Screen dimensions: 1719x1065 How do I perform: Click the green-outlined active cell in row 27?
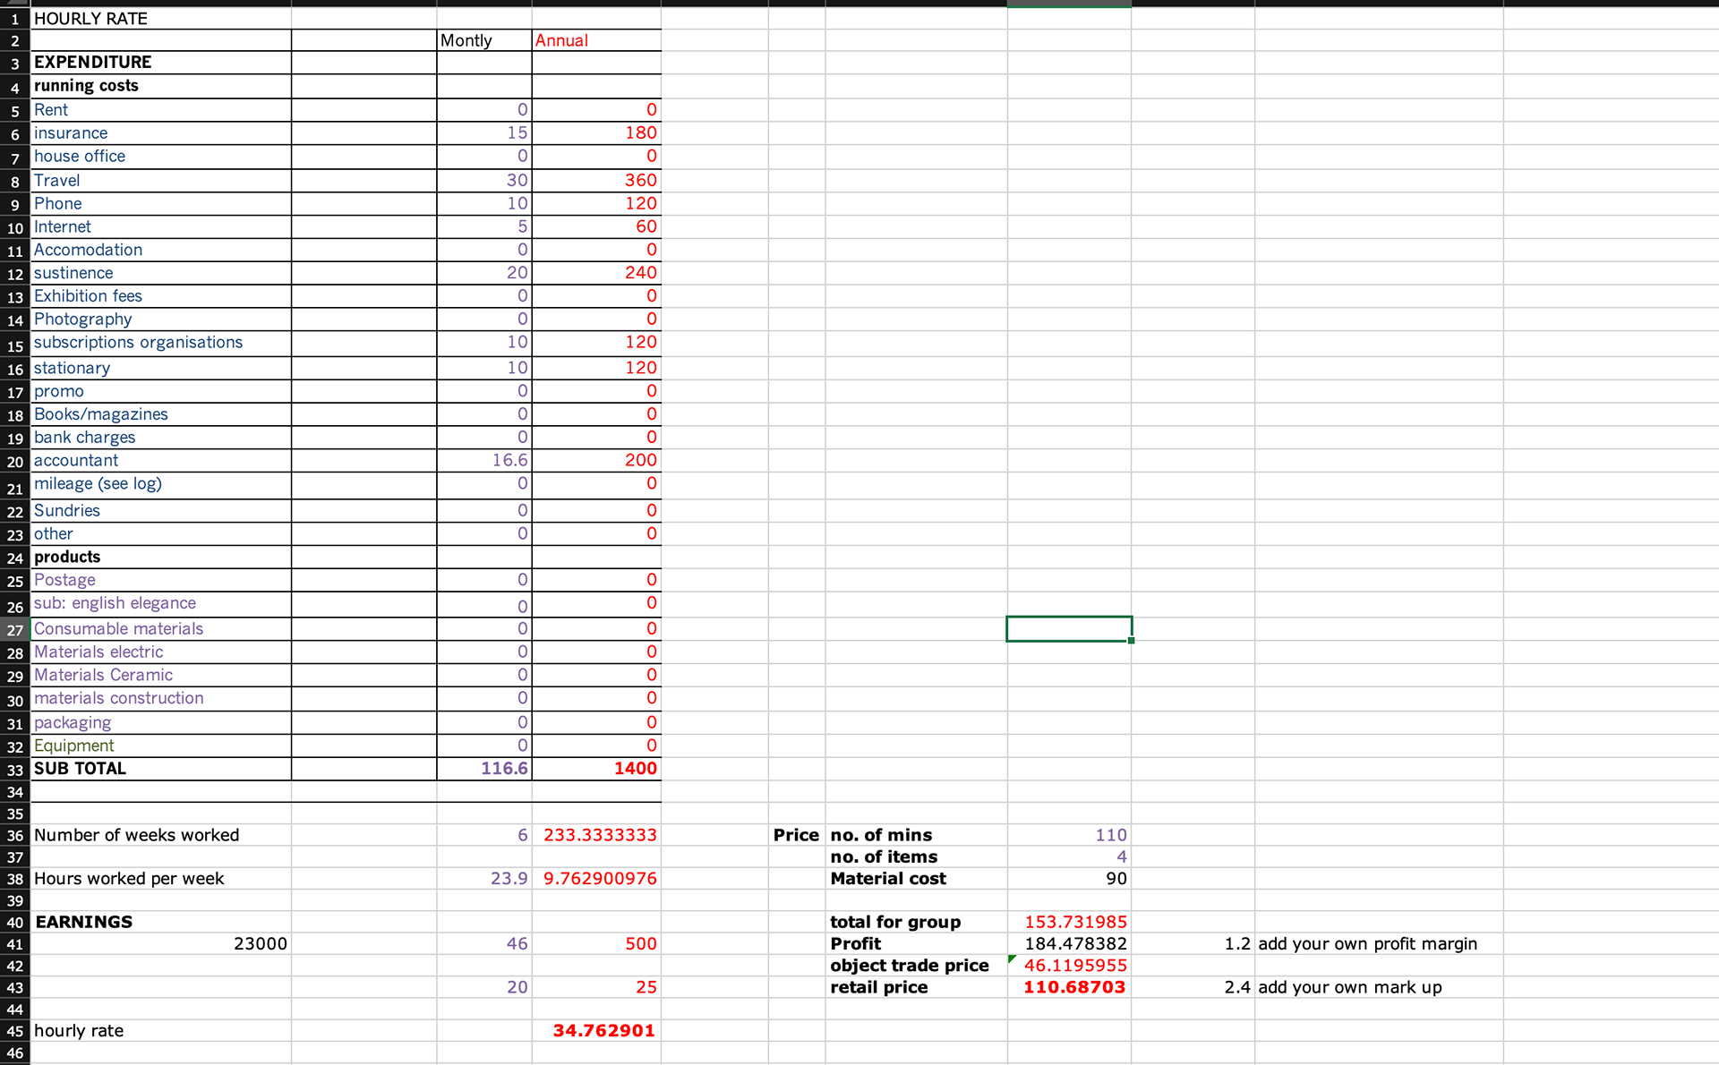[x=1069, y=629]
